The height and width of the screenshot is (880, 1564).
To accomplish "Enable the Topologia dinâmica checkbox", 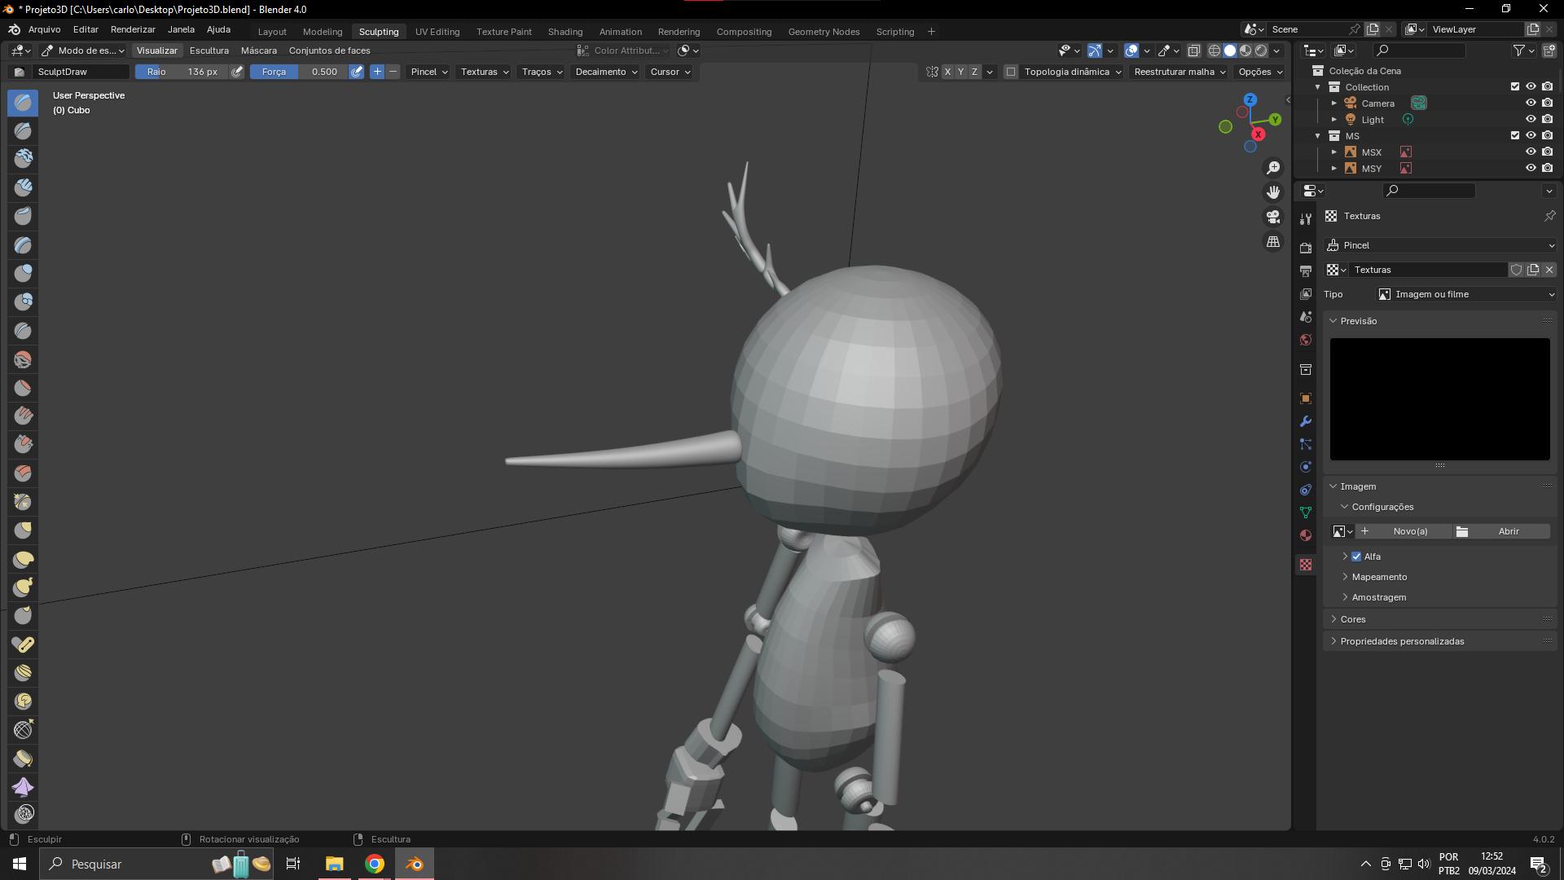I will tap(1011, 72).
